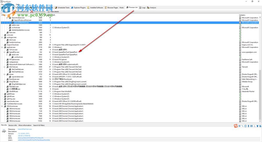Image resolution: width=262 pixels, height=142 pixels.
Task: Collapse the explorer.exe tree node
Action: point(2,47)
